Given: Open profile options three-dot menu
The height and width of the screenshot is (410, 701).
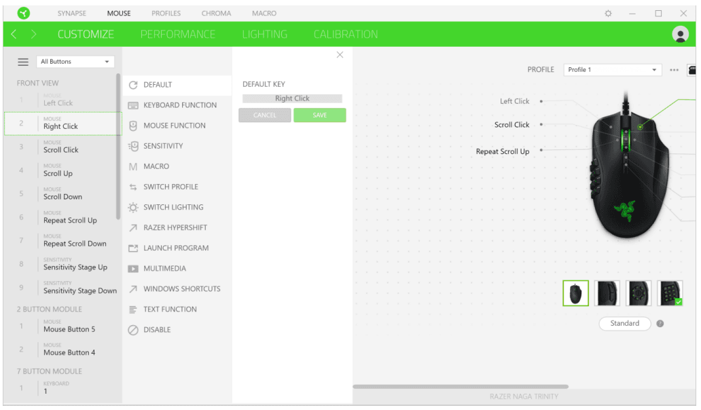Looking at the screenshot, I should tap(674, 70).
